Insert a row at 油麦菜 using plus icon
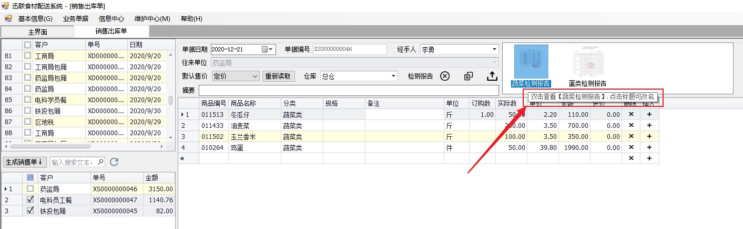The image size is (743, 229). tap(649, 126)
